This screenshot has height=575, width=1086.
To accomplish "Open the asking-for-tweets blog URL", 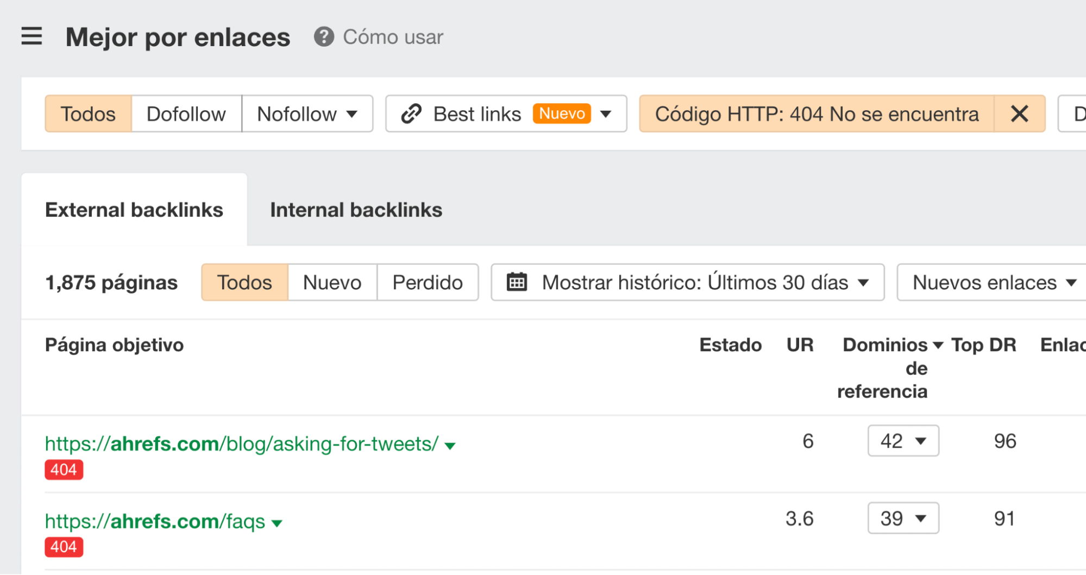I will tap(239, 443).
